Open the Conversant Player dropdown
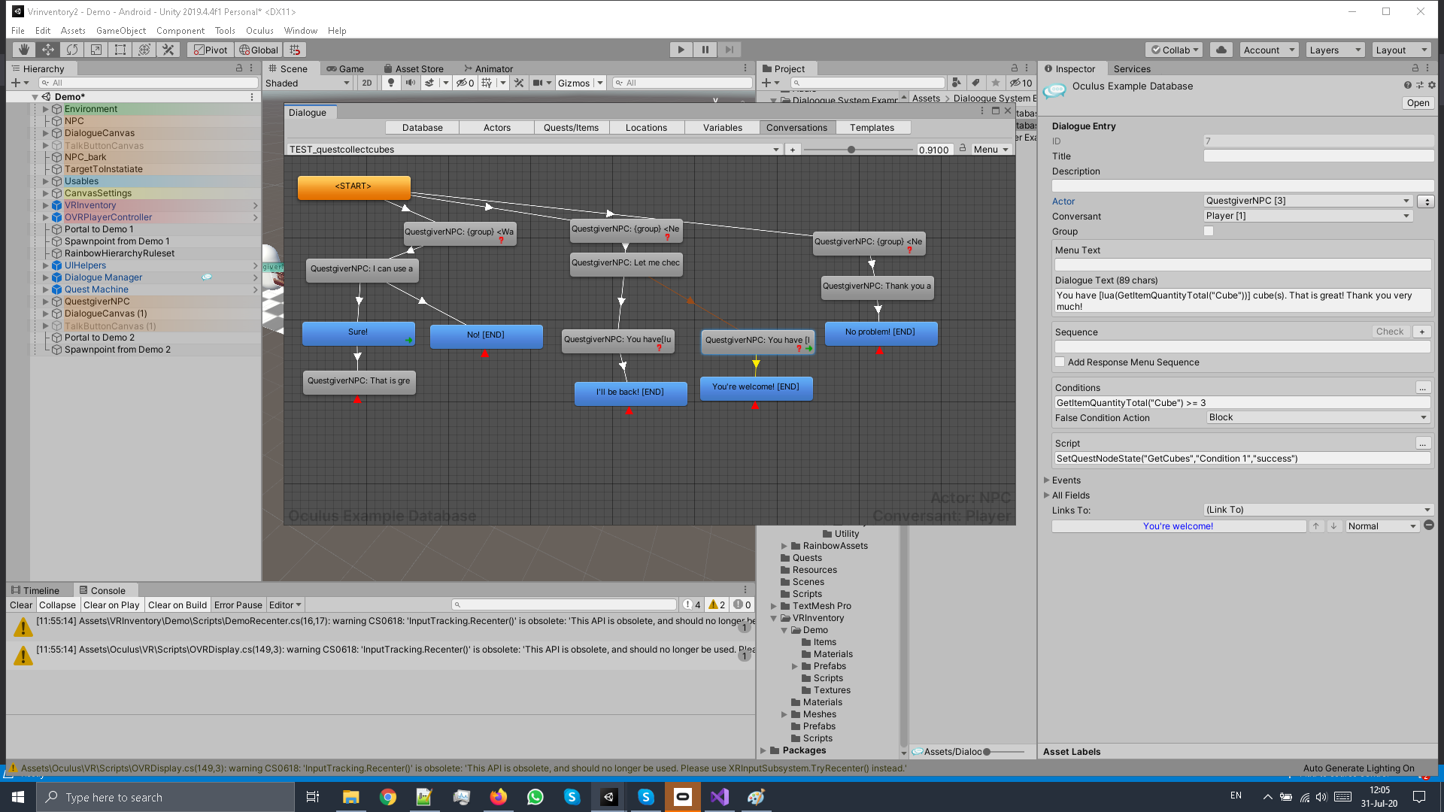Image resolution: width=1444 pixels, height=812 pixels. pyautogui.click(x=1308, y=216)
